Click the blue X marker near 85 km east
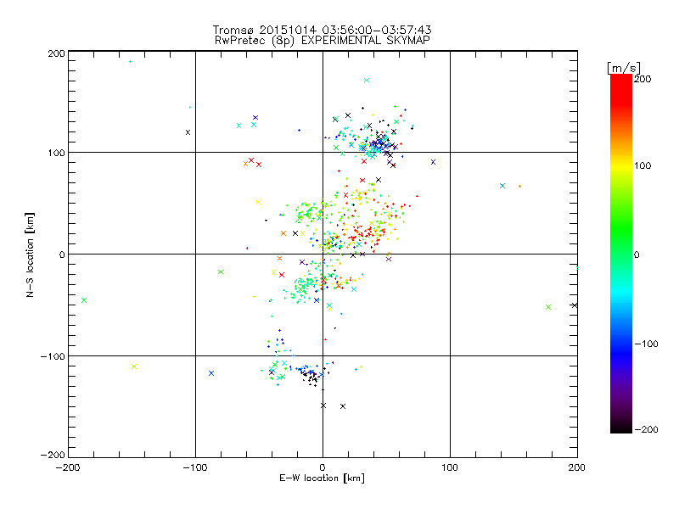 click(433, 162)
